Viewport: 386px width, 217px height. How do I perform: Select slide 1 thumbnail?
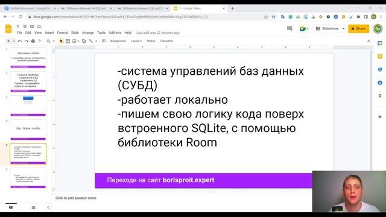[28, 58]
